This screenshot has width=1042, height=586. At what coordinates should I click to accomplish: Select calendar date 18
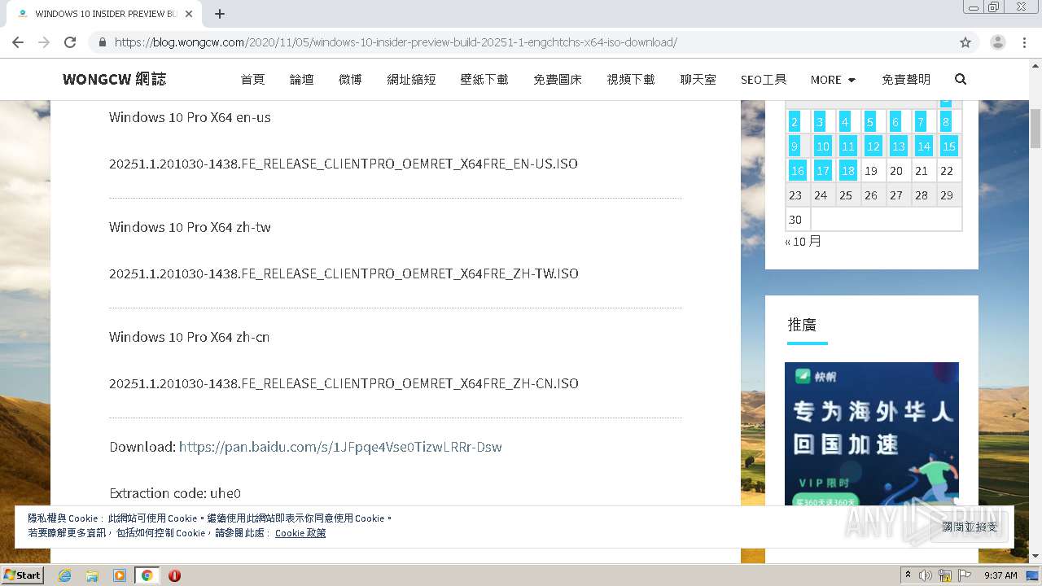click(848, 171)
